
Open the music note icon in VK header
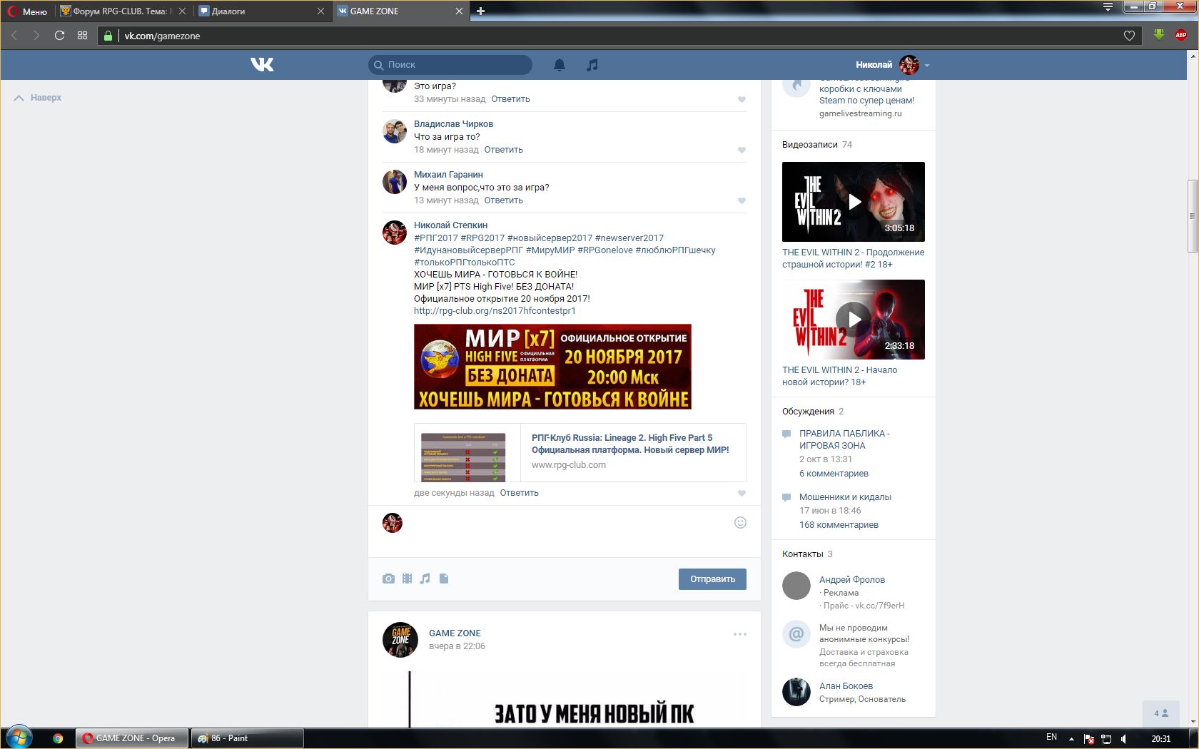click(x=592, y=65)
